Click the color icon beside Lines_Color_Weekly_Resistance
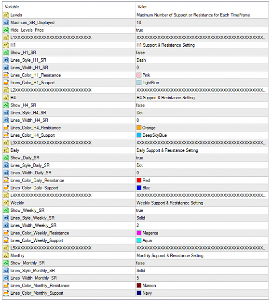 (x=6, y=233)
